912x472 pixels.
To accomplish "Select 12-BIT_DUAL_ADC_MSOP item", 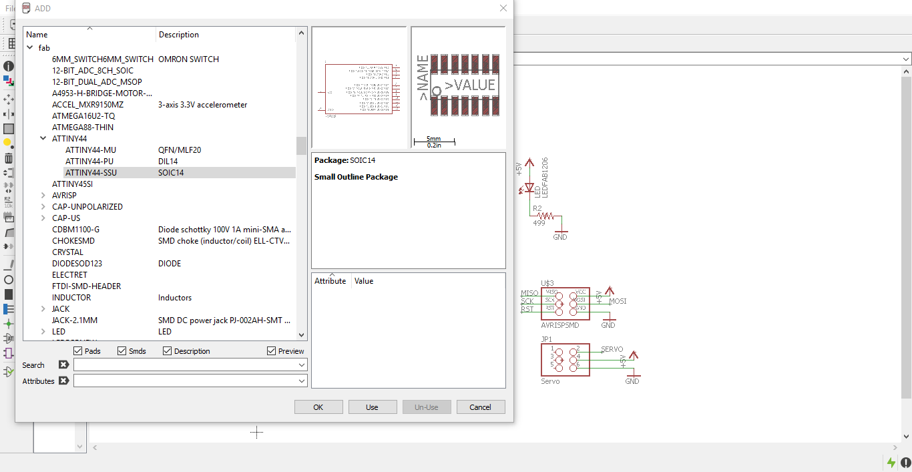I will point(97,81).
